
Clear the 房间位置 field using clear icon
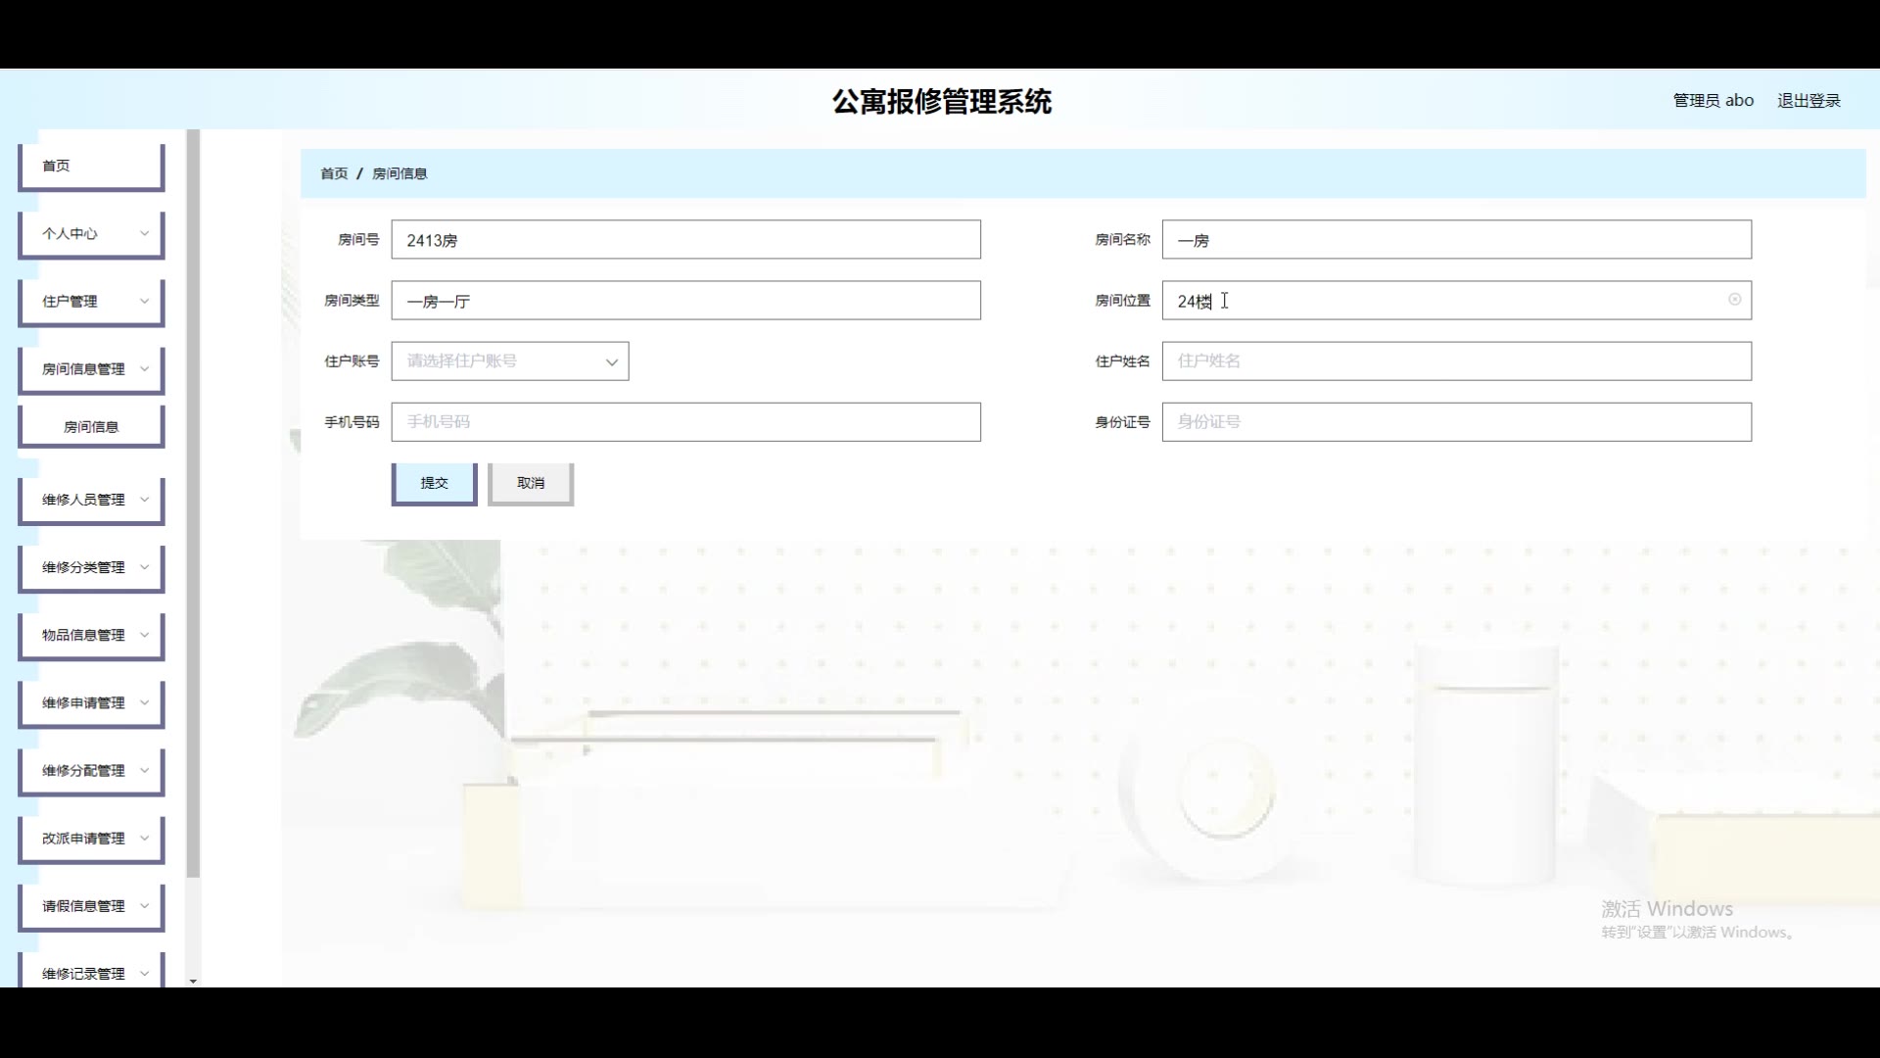tap(1734, 300)
